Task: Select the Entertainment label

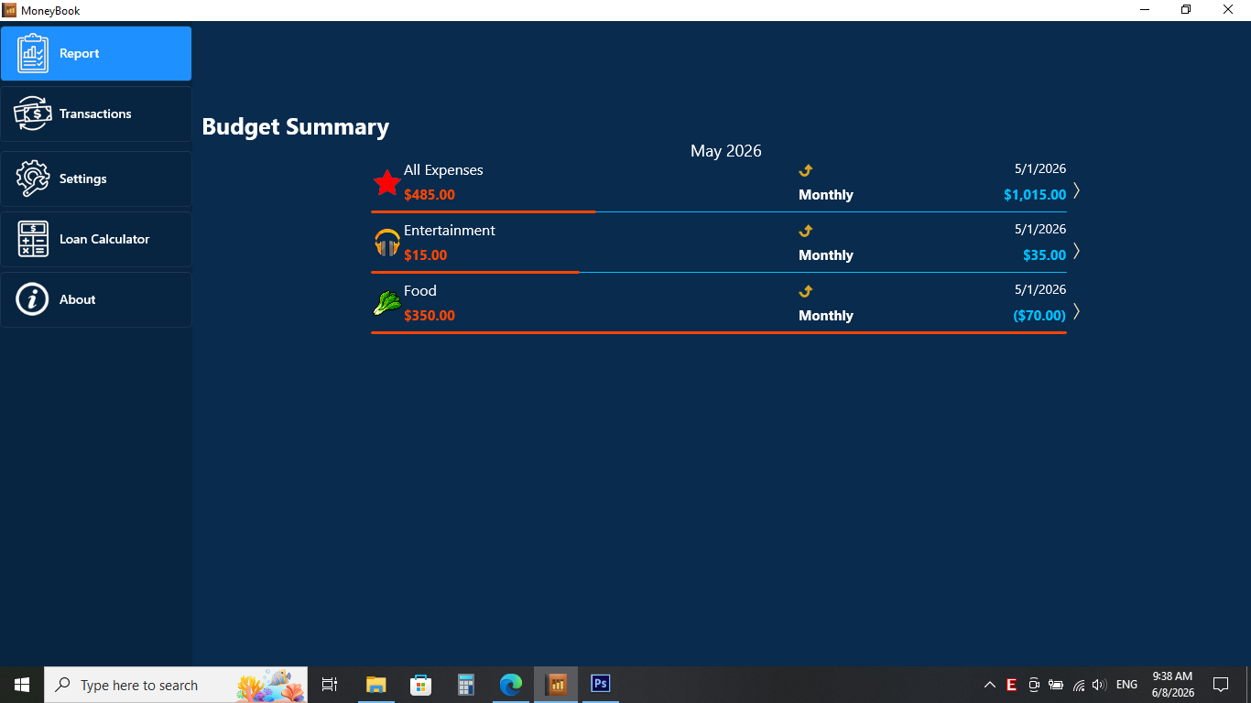Action: [x=450, y=231]
